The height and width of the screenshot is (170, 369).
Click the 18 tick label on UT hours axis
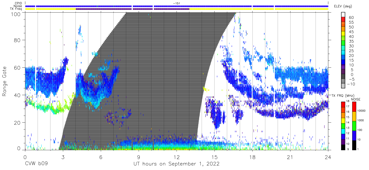(x=252, y=157)
